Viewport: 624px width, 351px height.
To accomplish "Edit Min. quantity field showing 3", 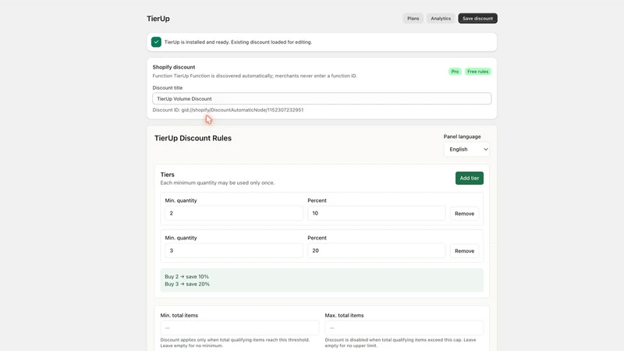I will (233, 250).
